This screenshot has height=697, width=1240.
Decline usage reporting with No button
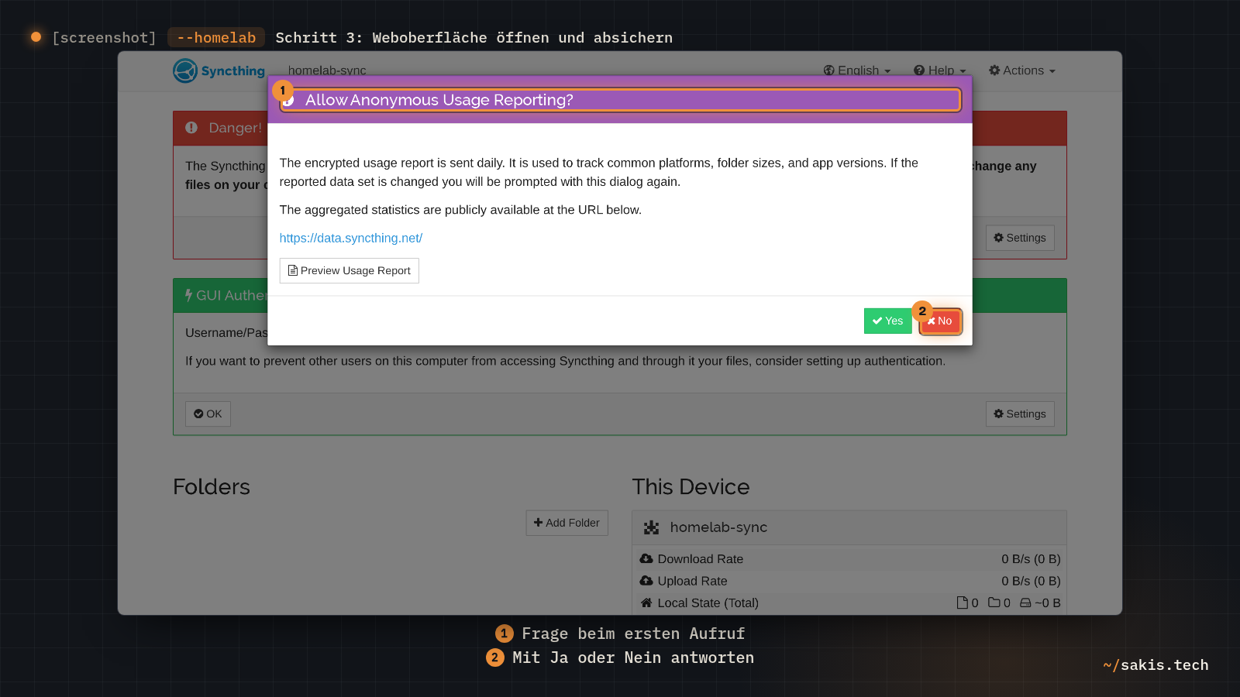[940, 321]
